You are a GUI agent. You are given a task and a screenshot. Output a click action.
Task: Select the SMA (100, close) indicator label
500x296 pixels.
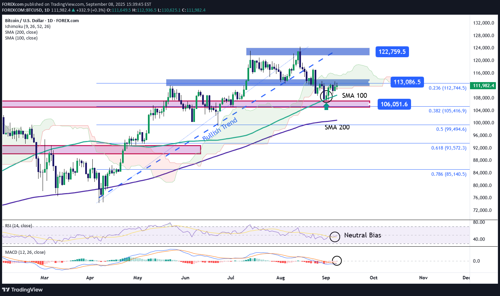[21, 38]
